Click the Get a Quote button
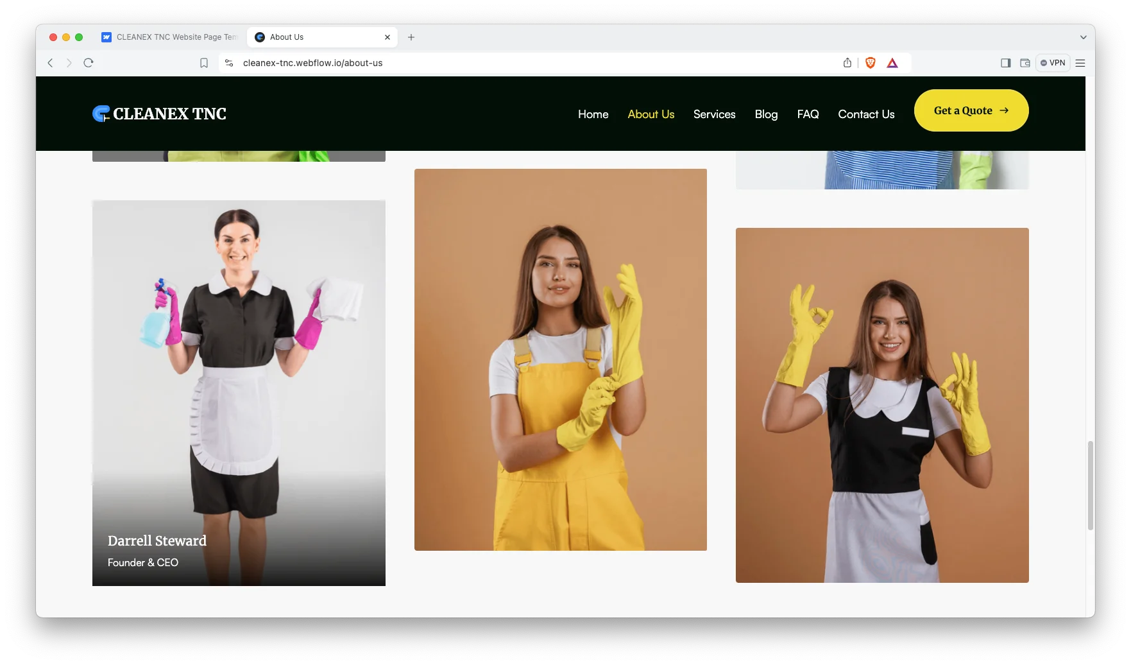Viewport: 1131px width, 665px height. coord(971,110)
